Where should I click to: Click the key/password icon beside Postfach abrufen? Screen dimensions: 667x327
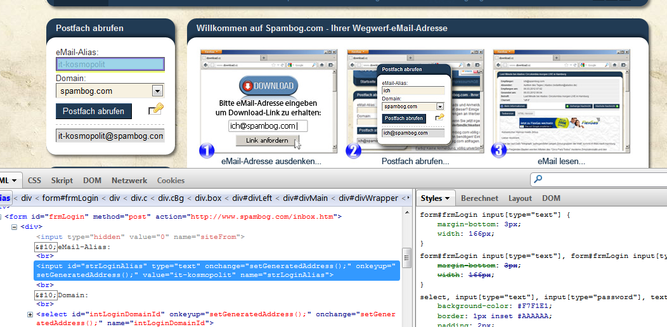coord(155,110)
